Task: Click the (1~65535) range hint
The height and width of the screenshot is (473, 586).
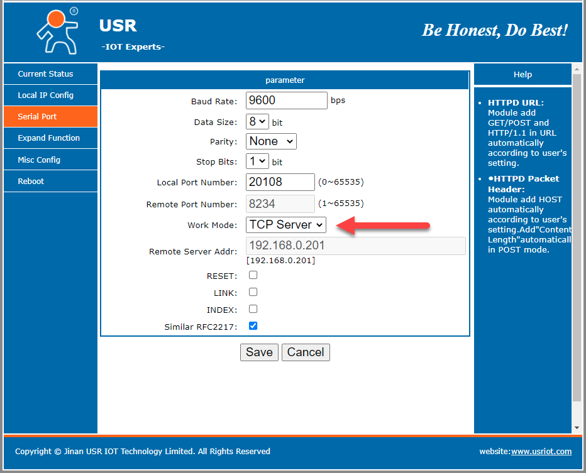Action: 341,204
